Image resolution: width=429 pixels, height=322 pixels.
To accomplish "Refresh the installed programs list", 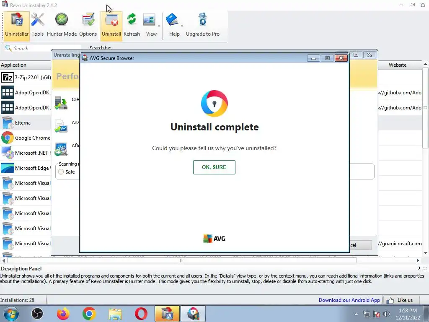I will click(132, 25).
